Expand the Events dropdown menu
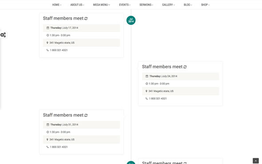 click(125, 5)
